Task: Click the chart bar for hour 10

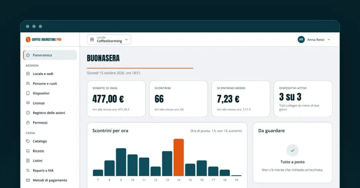Action: [132, 165]
